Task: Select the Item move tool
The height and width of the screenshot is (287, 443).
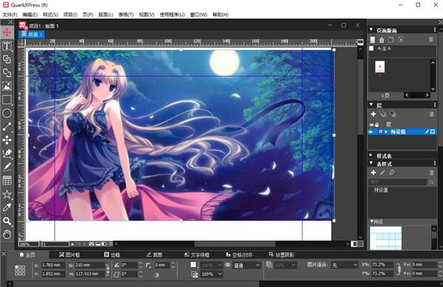Action: (x=7, y=32)
